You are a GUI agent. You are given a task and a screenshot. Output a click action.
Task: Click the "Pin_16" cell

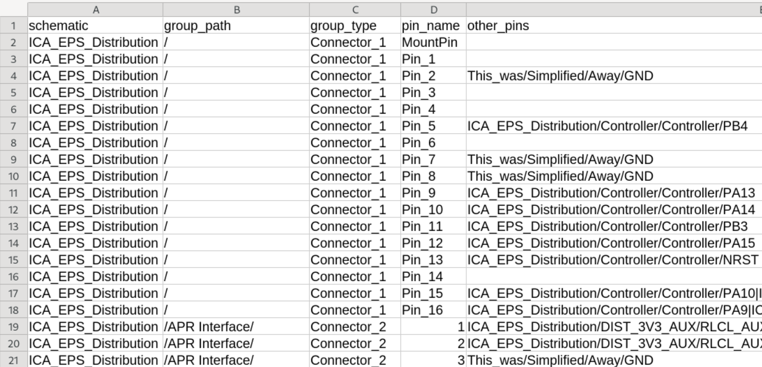point(433,310)
